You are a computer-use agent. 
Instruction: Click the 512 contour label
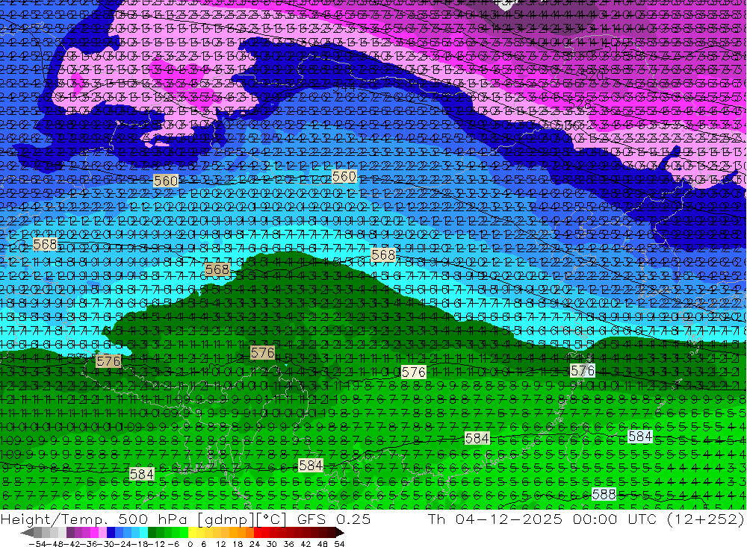pos(618,48)
